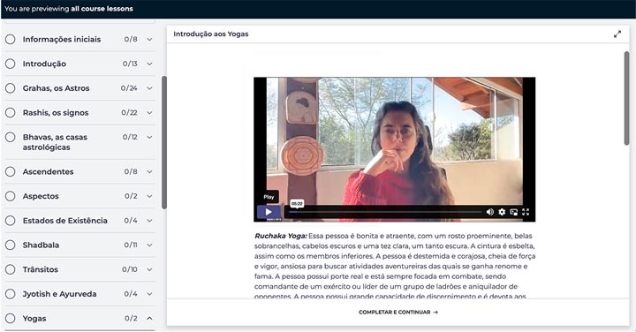This screenshot has height=332, width=636.
Task: Seek along the video progress bar
Action: [385, 212]
